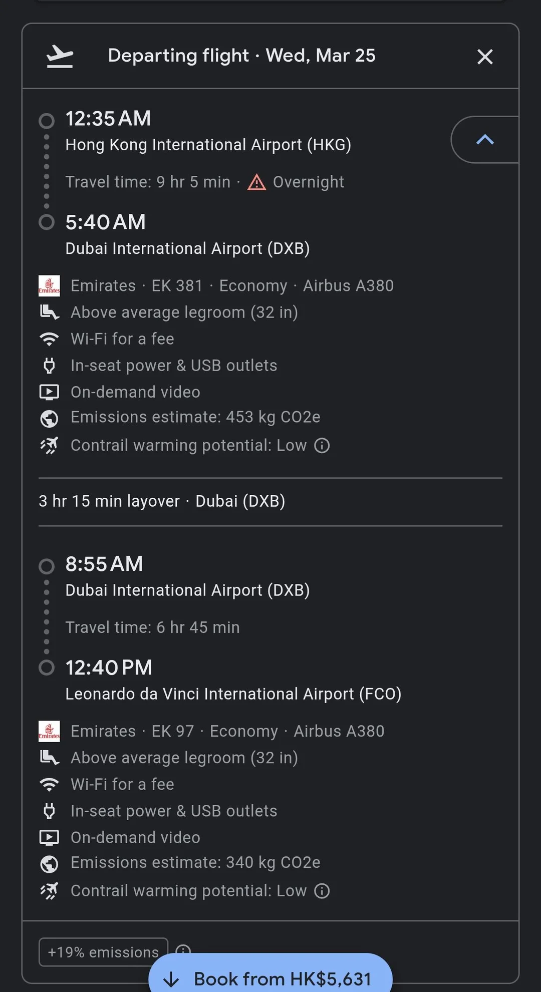541x992 pixels.
Task: Click the Departing flight Wed, Mar 25 header
Action: [x=241, y=56]
